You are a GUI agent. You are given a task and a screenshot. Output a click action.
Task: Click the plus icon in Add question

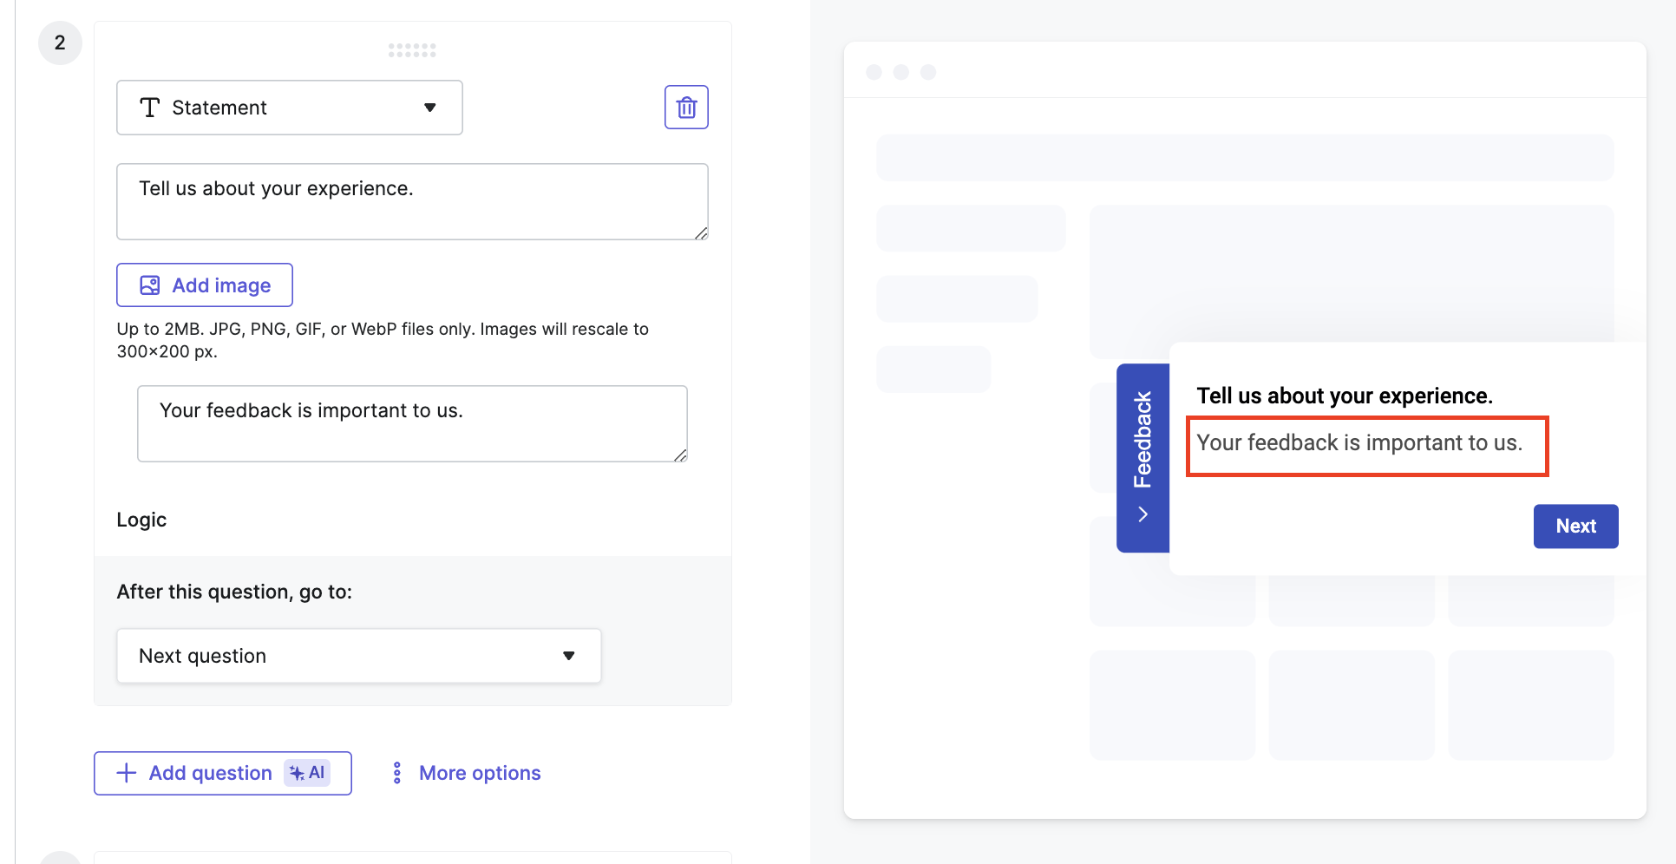click(127, 773)
